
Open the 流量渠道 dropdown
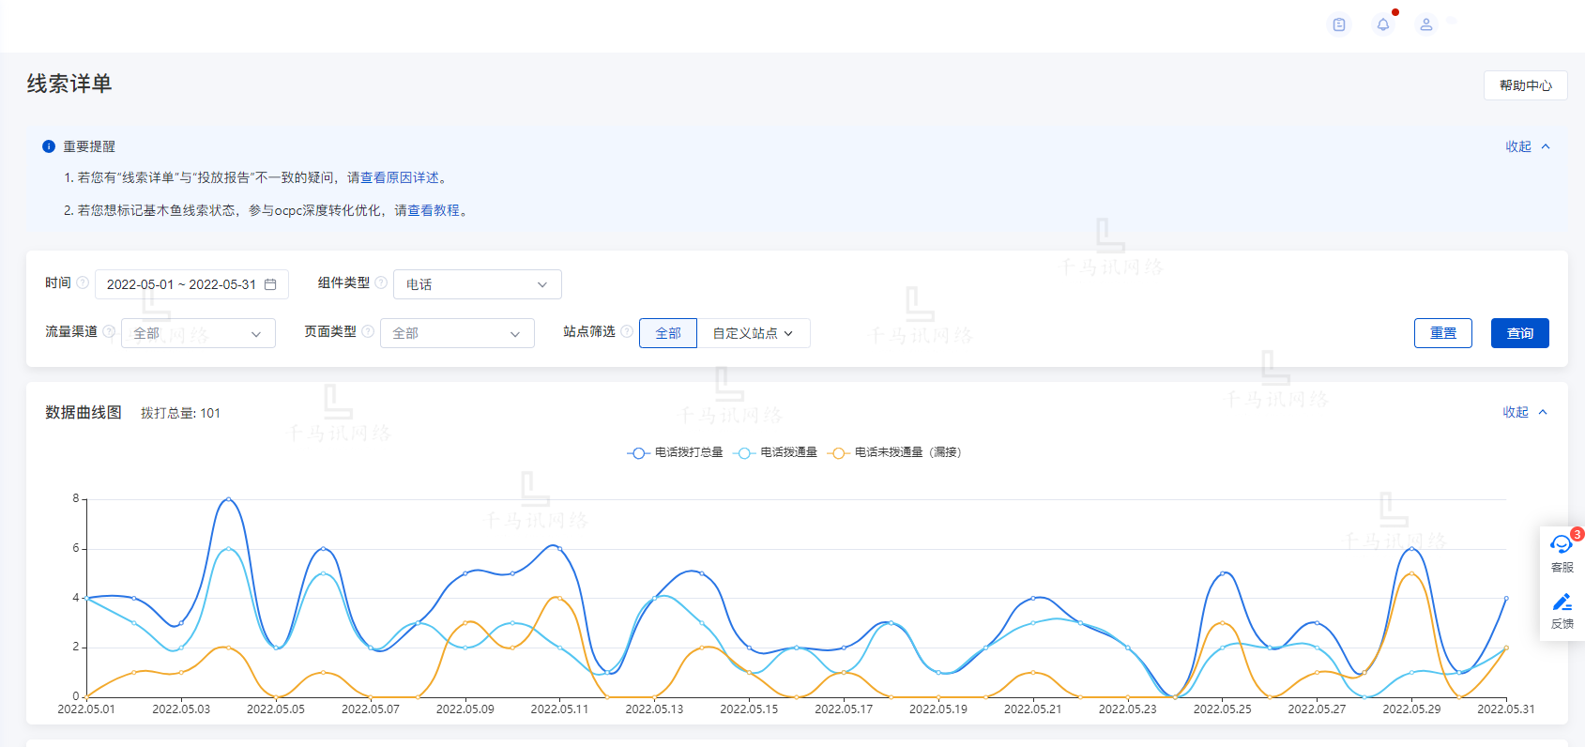point(198,333)
